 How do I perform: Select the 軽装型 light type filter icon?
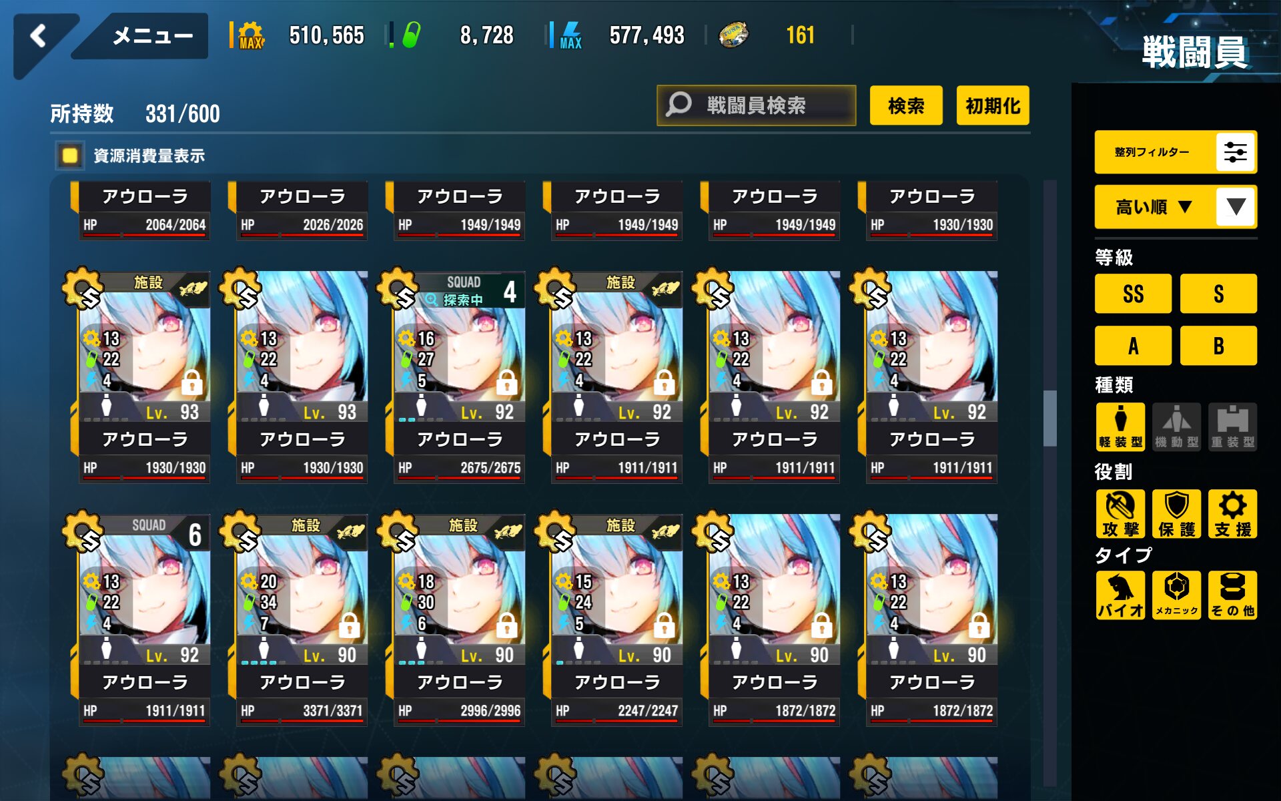coord(1120,427)
